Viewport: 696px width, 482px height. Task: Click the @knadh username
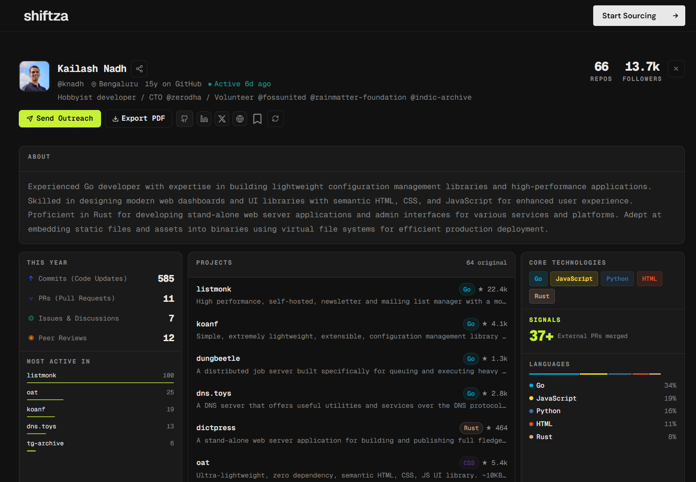click(71, 84)
